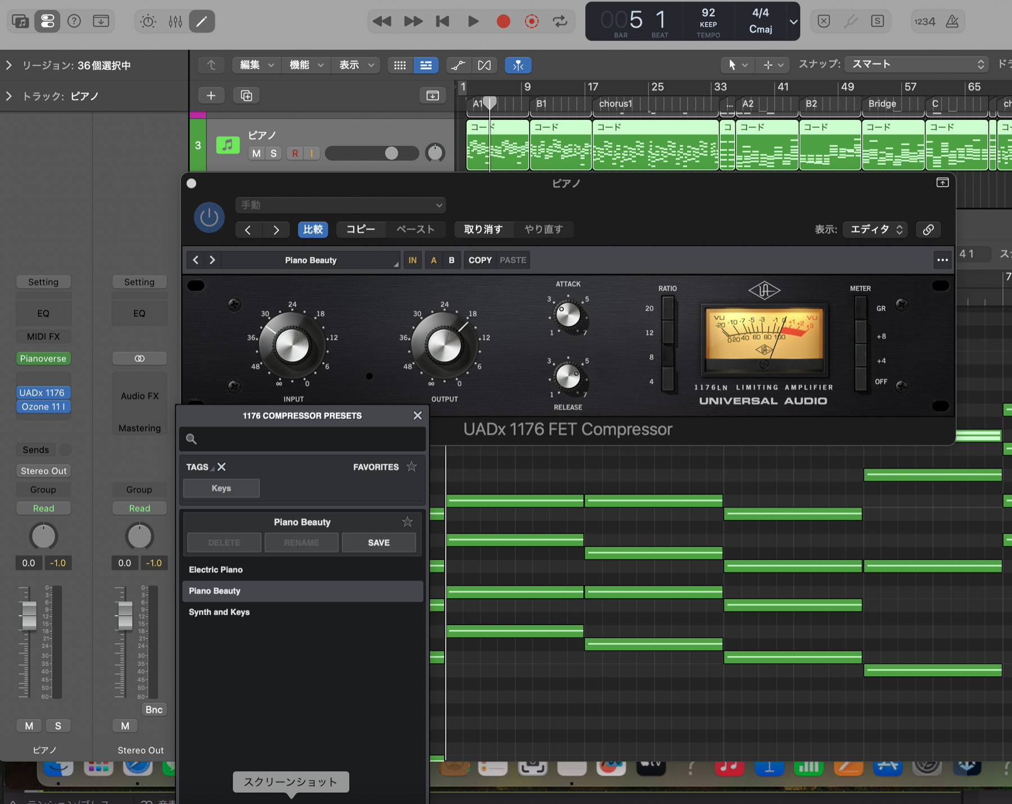Toggle the FAVORITES star filter
The width and height of the screenshot is (1012, 804).
(x=412, y=466)
